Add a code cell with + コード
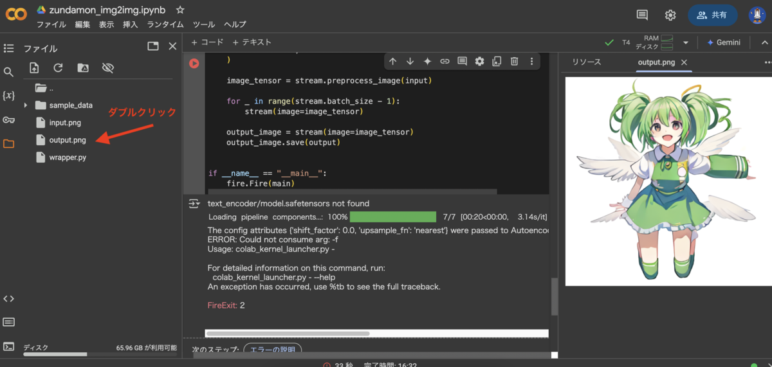The height and width of the screenshot is (367, 772). (207, 42)
